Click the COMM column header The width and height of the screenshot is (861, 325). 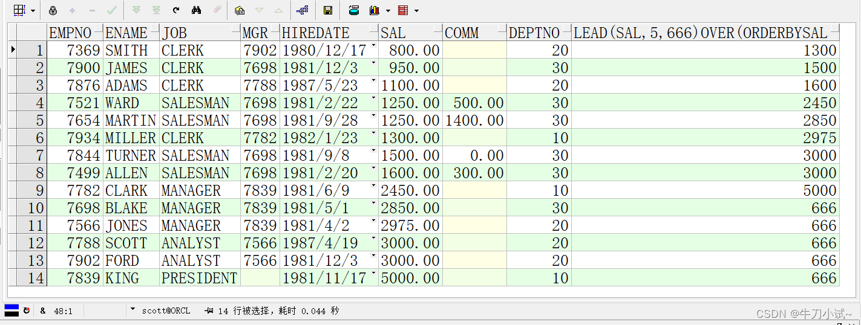point(474,33)
